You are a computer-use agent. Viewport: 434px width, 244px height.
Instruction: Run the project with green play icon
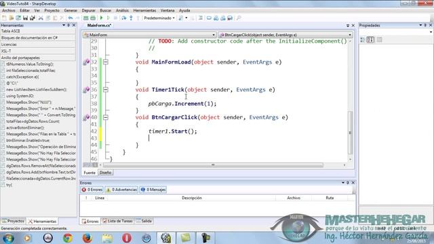point(101,18)
